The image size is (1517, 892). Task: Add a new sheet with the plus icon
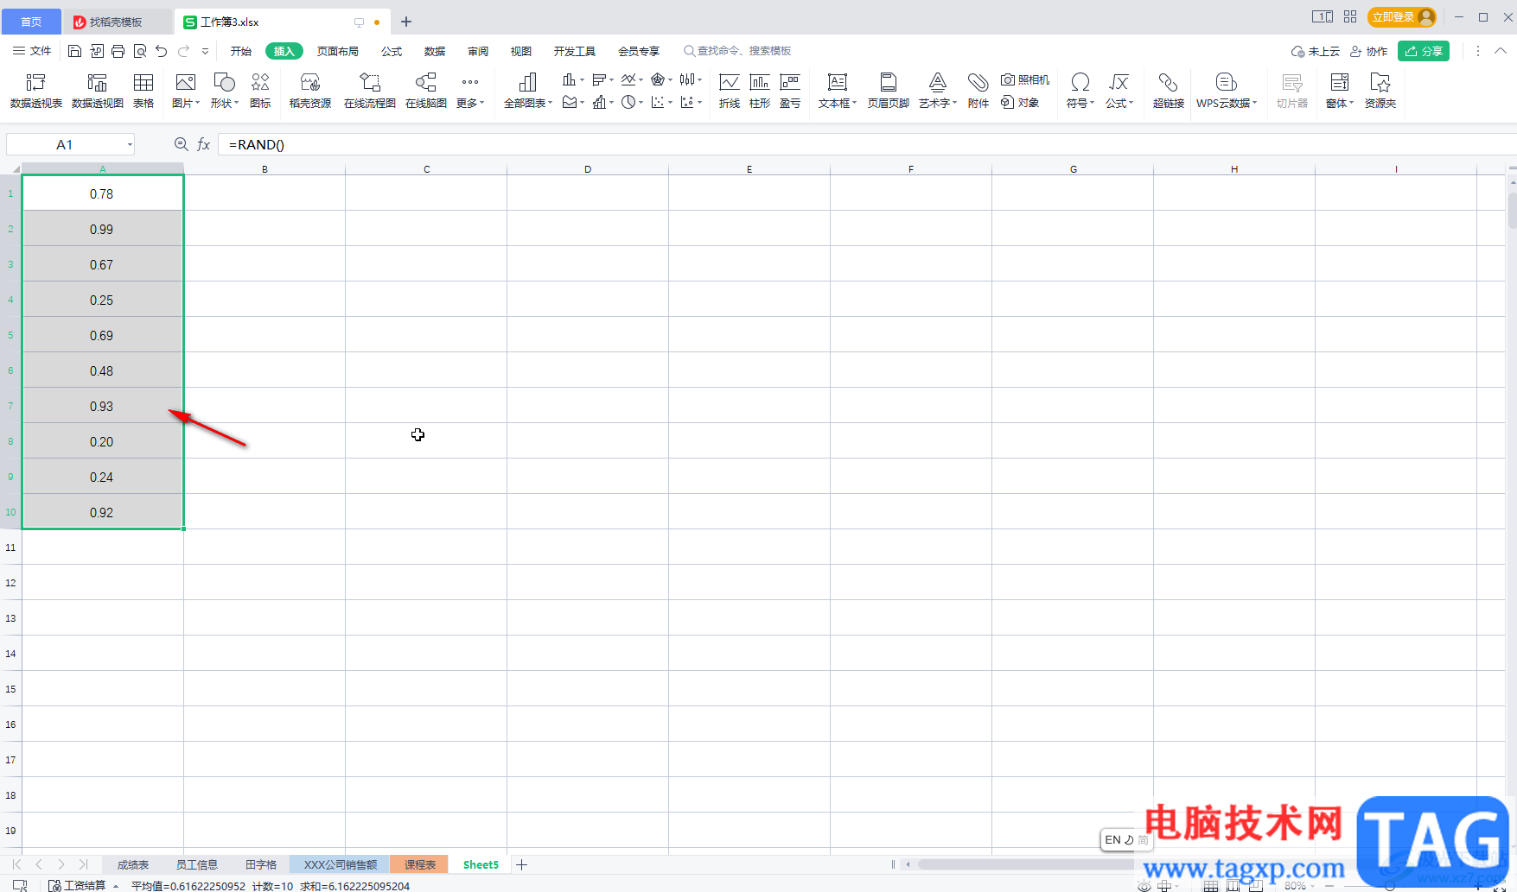coord(522,864)
